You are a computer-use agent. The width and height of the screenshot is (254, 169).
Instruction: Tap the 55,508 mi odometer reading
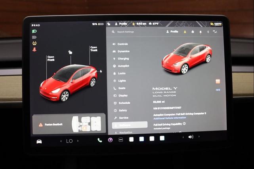pos(159,102)
